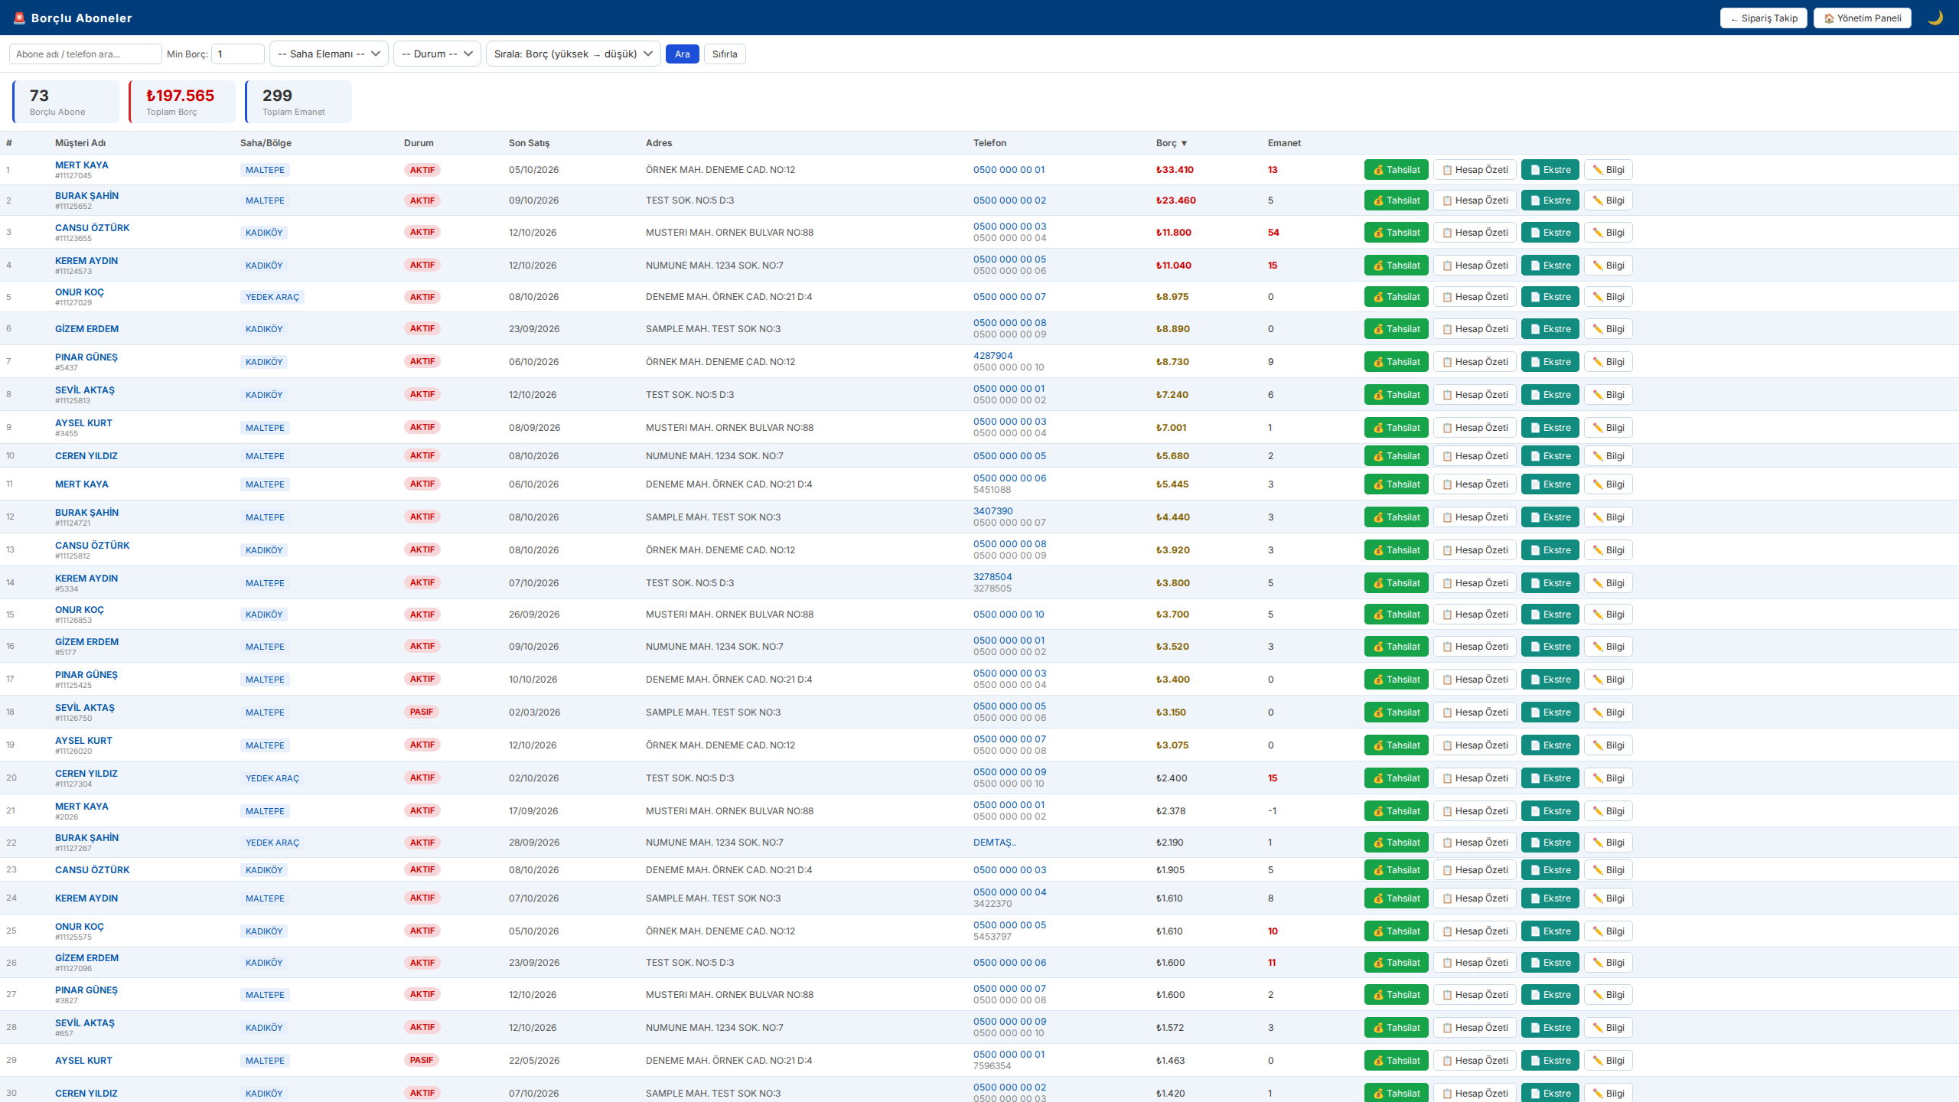Click the DEMTAŞ.. phone link
This screenshot has height=1102, width=1959.
point(995,843)
